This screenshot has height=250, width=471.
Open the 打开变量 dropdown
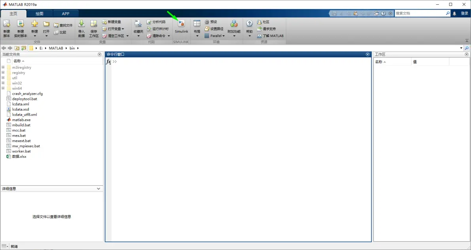point(113,29)
